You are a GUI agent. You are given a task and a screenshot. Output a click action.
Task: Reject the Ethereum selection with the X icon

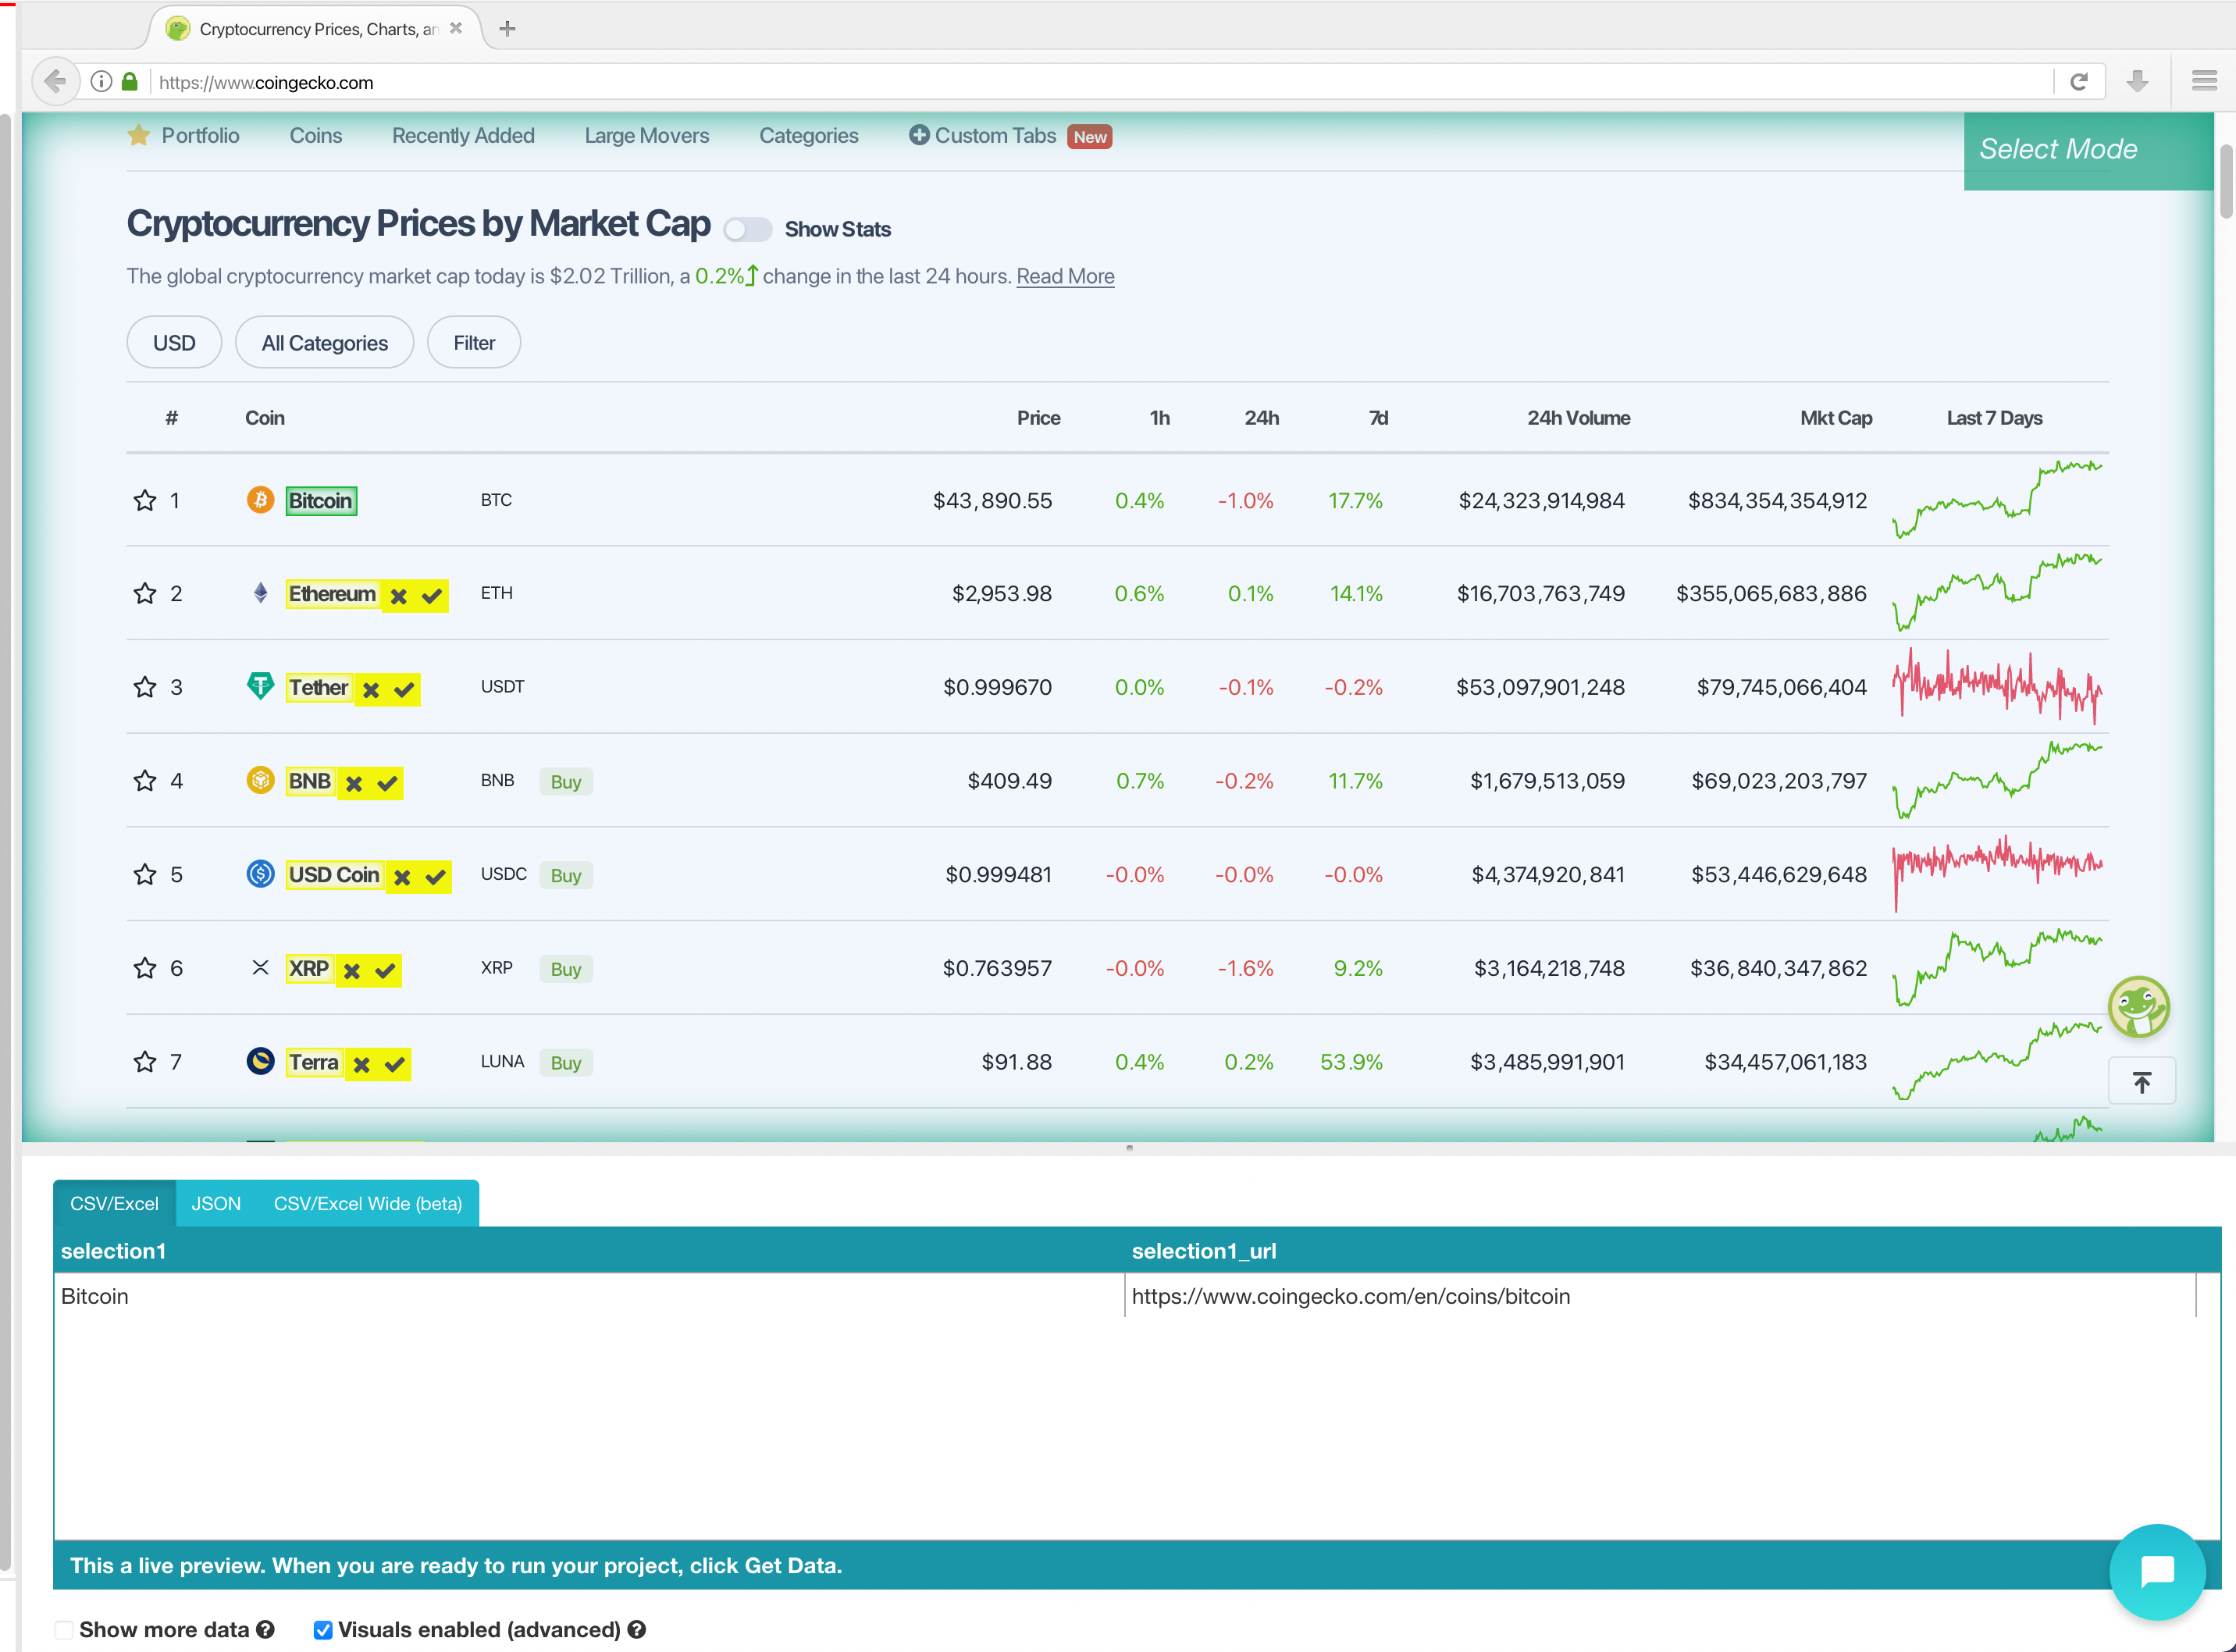tap(398, 596)
